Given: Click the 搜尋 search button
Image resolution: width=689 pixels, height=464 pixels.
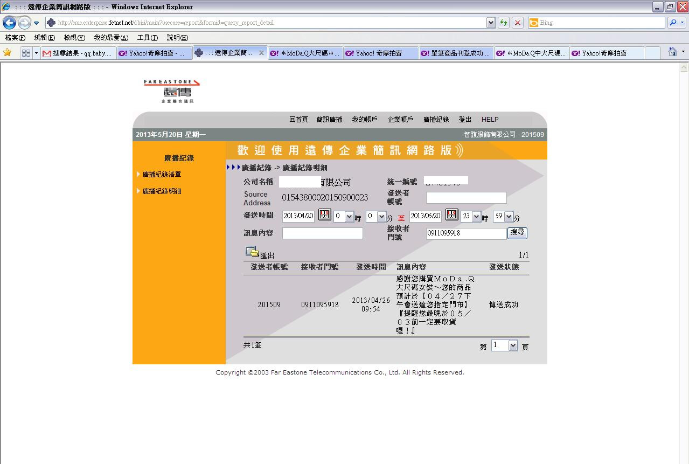Looking at the screenshot, I should [x=517, y=233].
